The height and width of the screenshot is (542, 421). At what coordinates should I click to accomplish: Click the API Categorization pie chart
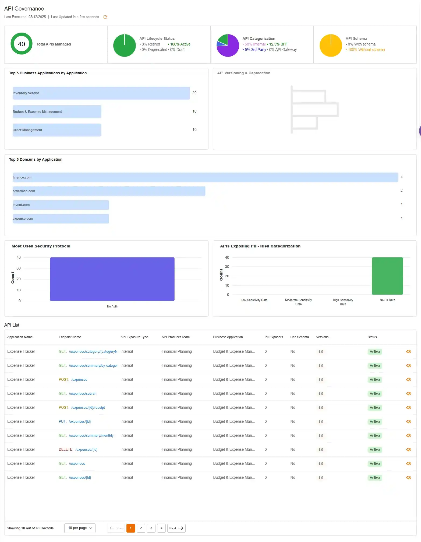pos(228,46)
